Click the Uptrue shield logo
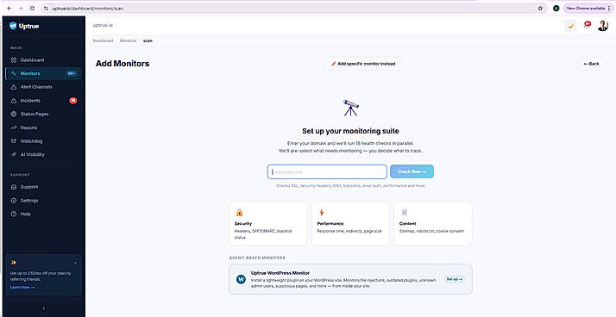 [13, 26]
